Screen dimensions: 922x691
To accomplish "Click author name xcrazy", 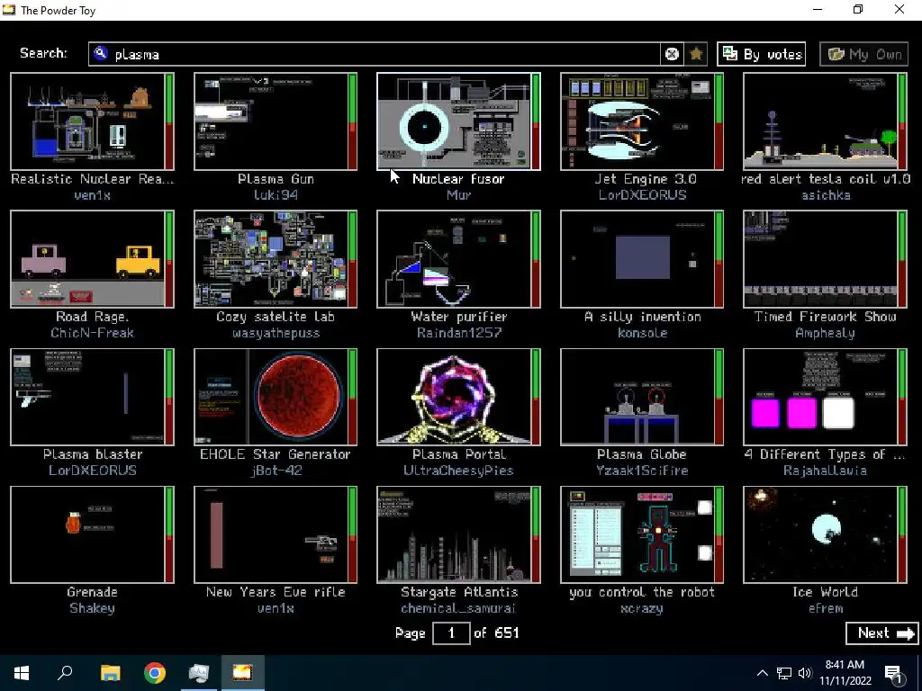I will click(642, 608).
